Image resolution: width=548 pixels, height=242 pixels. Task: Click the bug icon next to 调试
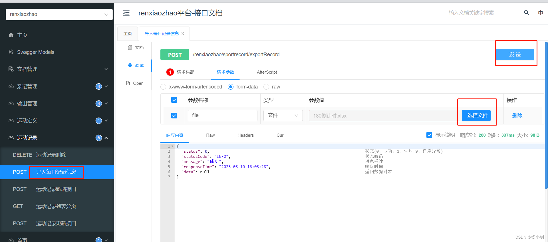pos(130,65)
